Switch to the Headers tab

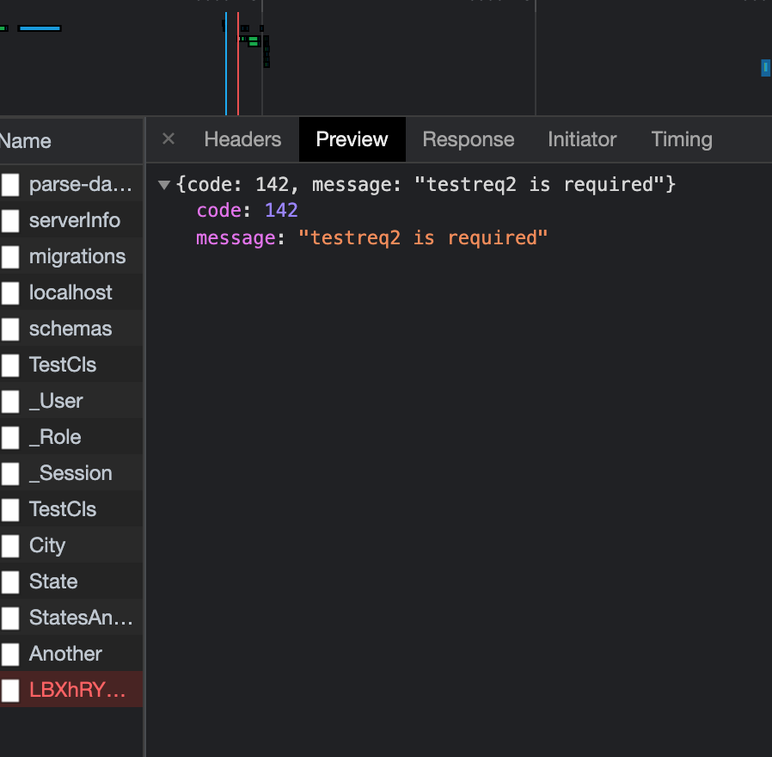[x=242, y=139]
